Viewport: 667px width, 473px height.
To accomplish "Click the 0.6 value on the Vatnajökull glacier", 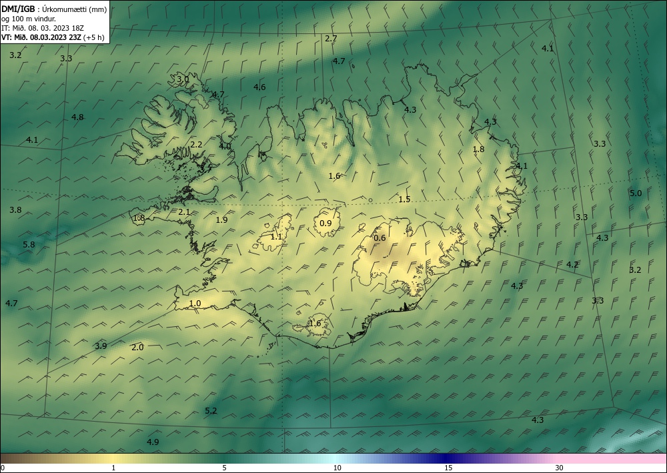I will coord(380,238).
